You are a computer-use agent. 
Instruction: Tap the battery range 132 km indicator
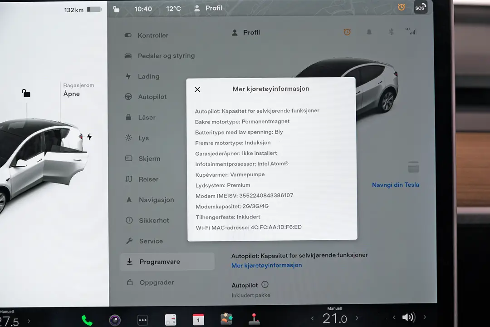83,10
